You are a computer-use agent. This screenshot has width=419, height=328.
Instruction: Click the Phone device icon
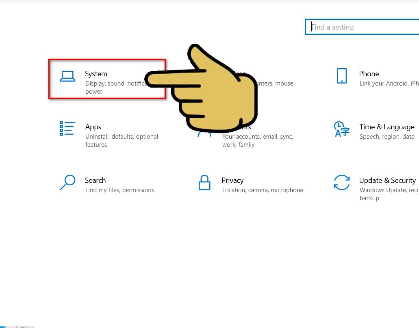click(x=342, y=76)
